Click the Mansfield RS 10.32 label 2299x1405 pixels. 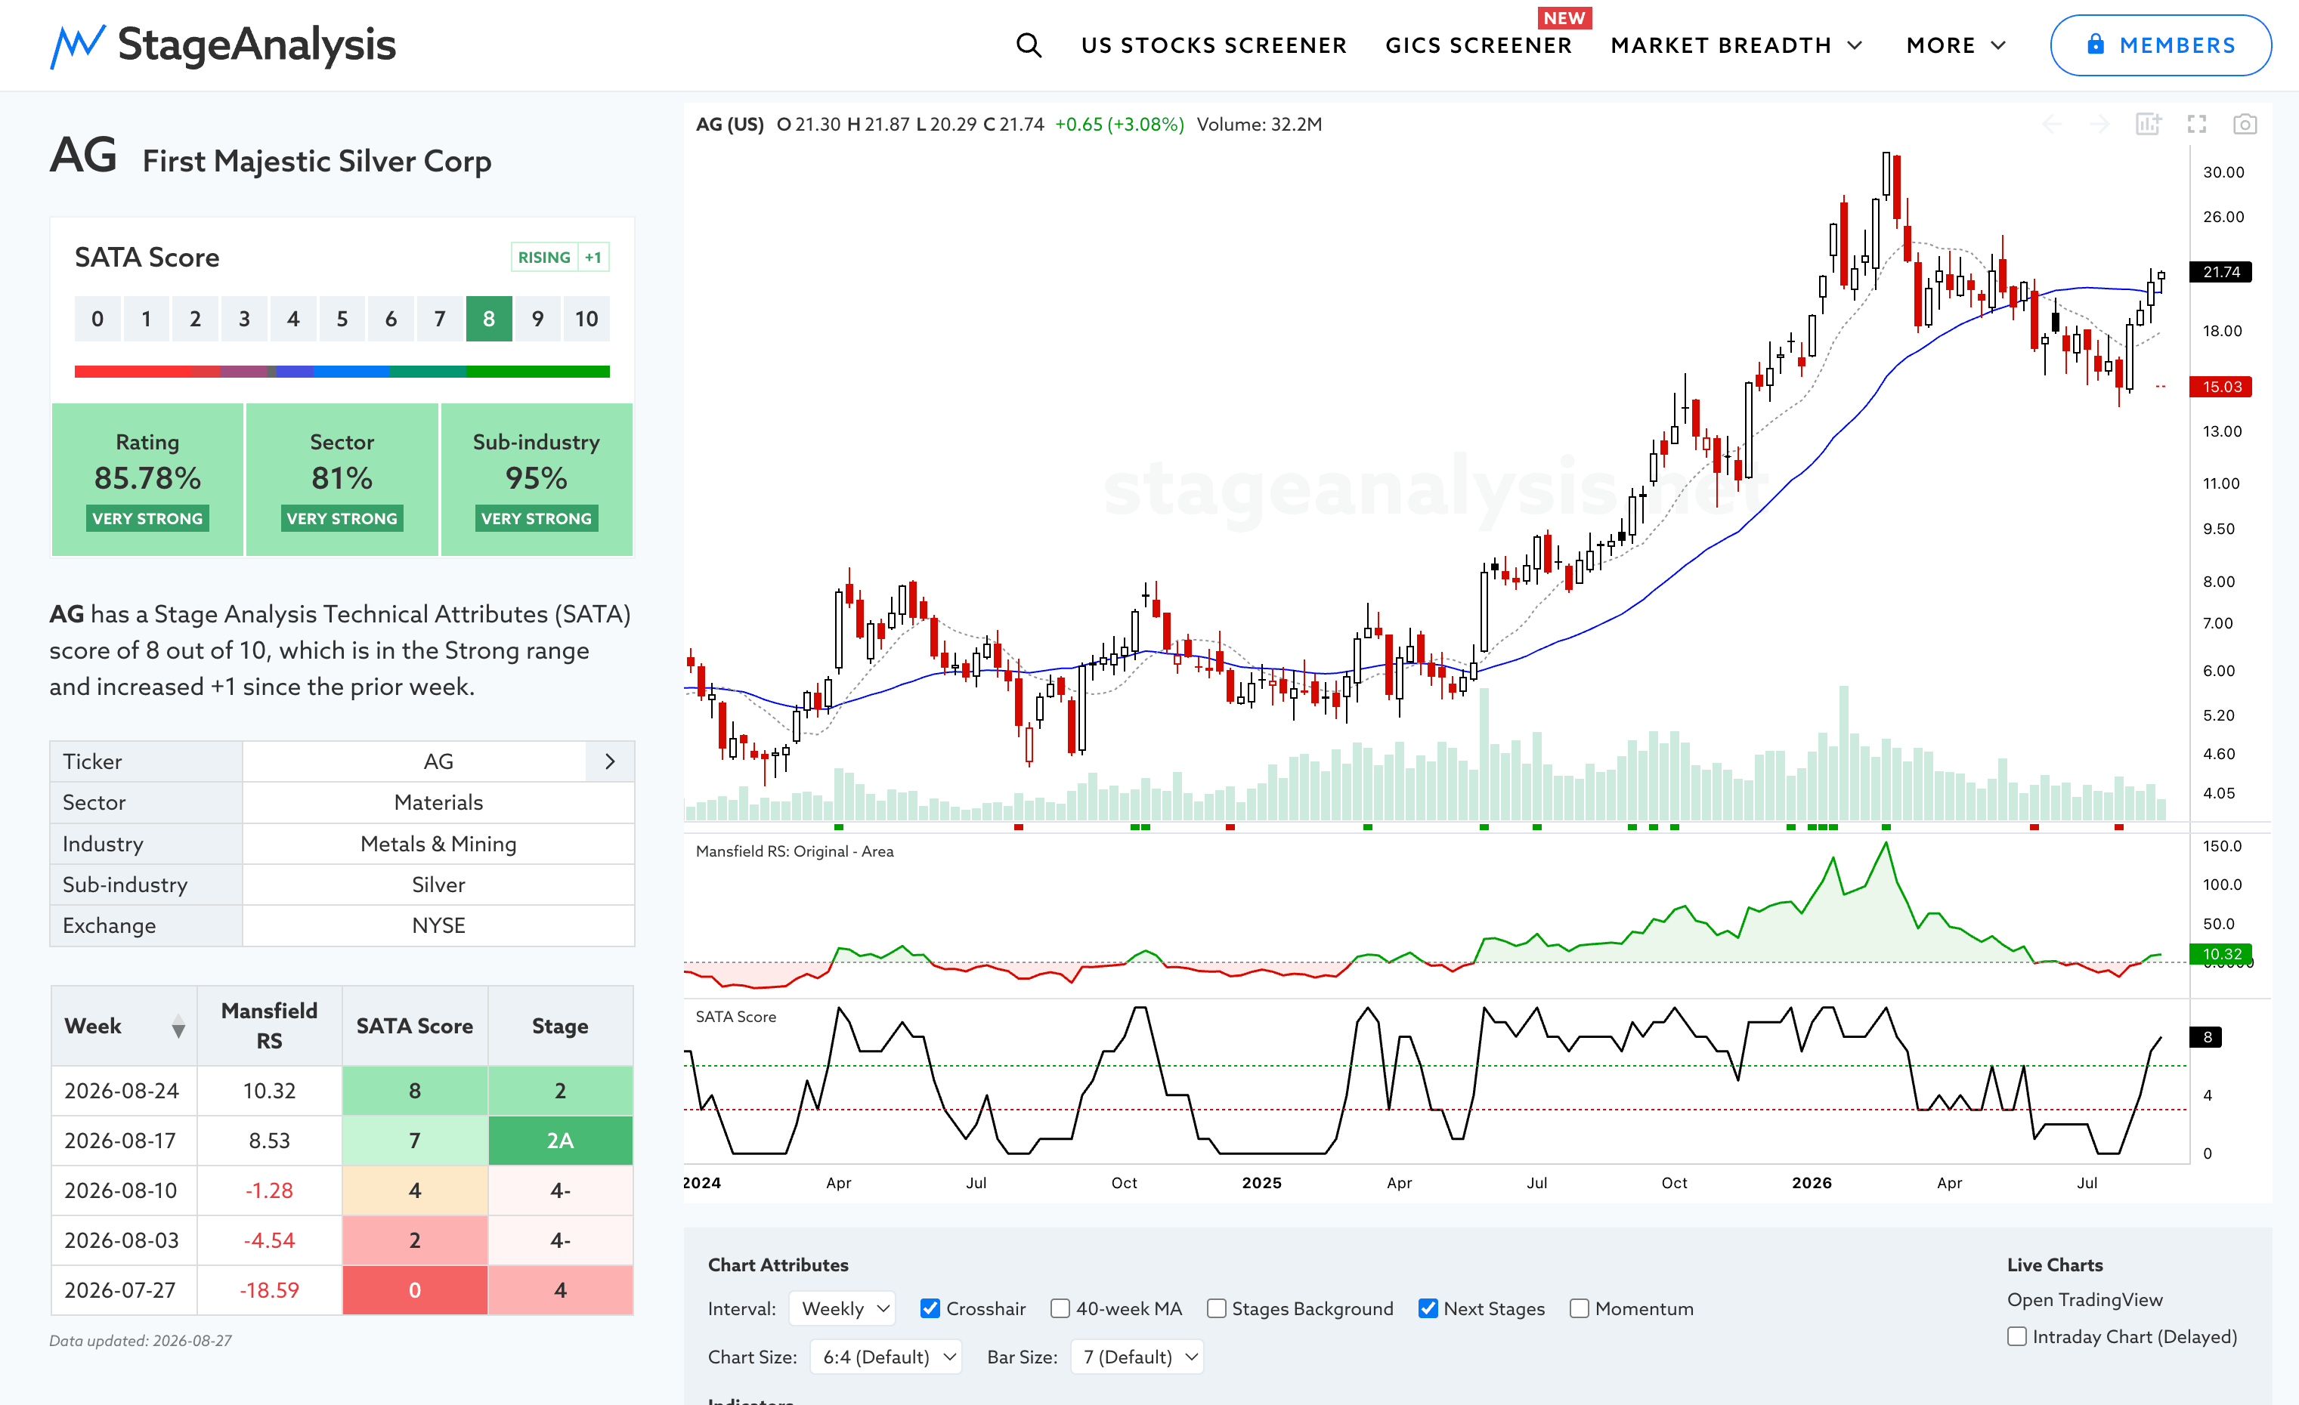[2220, 954]
